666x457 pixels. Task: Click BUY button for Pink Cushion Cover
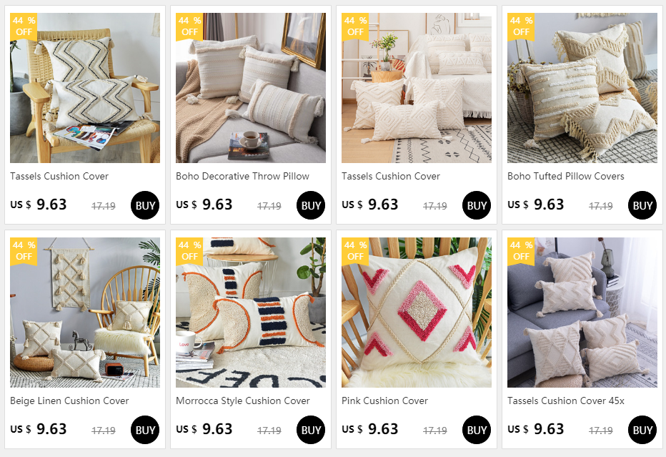(477, 430)
